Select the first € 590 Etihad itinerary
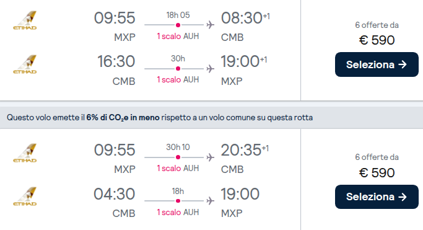The width and height of the screenshot is (423, 230). 377,64
